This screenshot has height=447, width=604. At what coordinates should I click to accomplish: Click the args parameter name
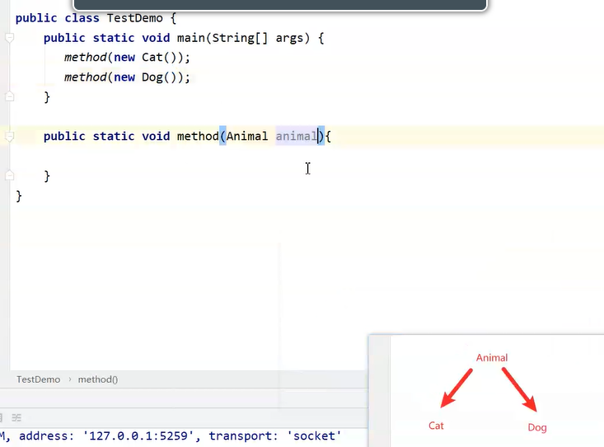click(x=290, y=39)
